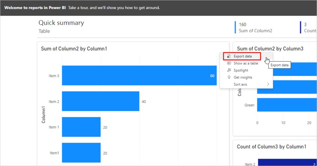The height and width of the screenshot is (166, 317).
Task: Click the Export data icon in context menu
Action: [x=229, y=56]
